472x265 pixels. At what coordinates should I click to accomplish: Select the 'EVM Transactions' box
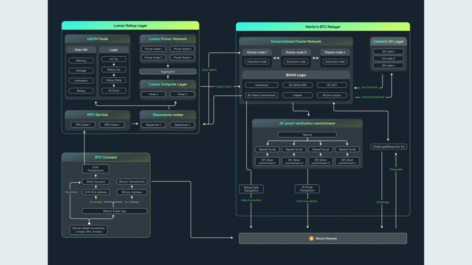[x=96, y=169]
